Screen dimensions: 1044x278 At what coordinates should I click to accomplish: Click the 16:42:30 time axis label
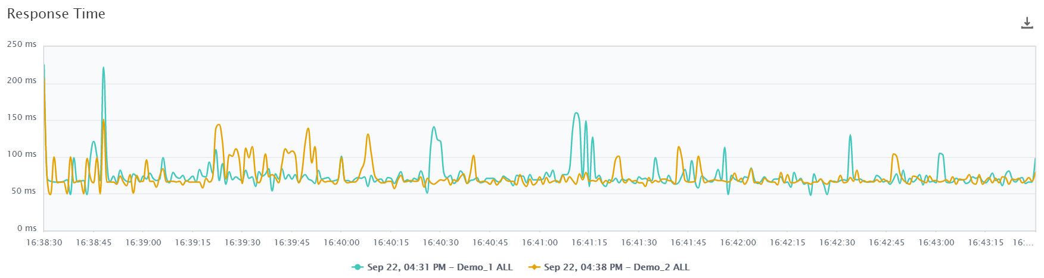coord(837,242)
